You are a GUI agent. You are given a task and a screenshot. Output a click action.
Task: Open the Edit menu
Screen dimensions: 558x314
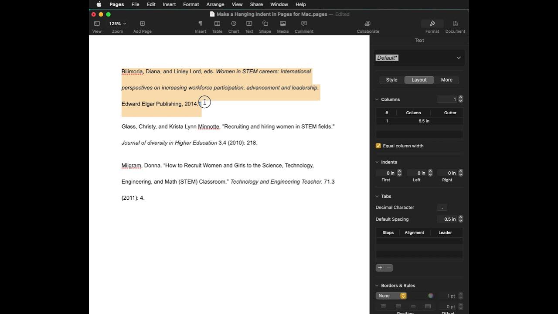[151, 4]
